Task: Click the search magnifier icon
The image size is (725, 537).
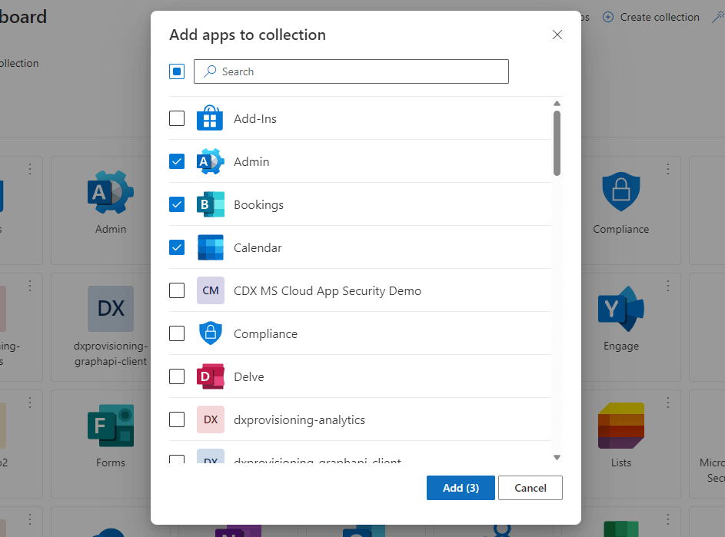Action: 210,71
